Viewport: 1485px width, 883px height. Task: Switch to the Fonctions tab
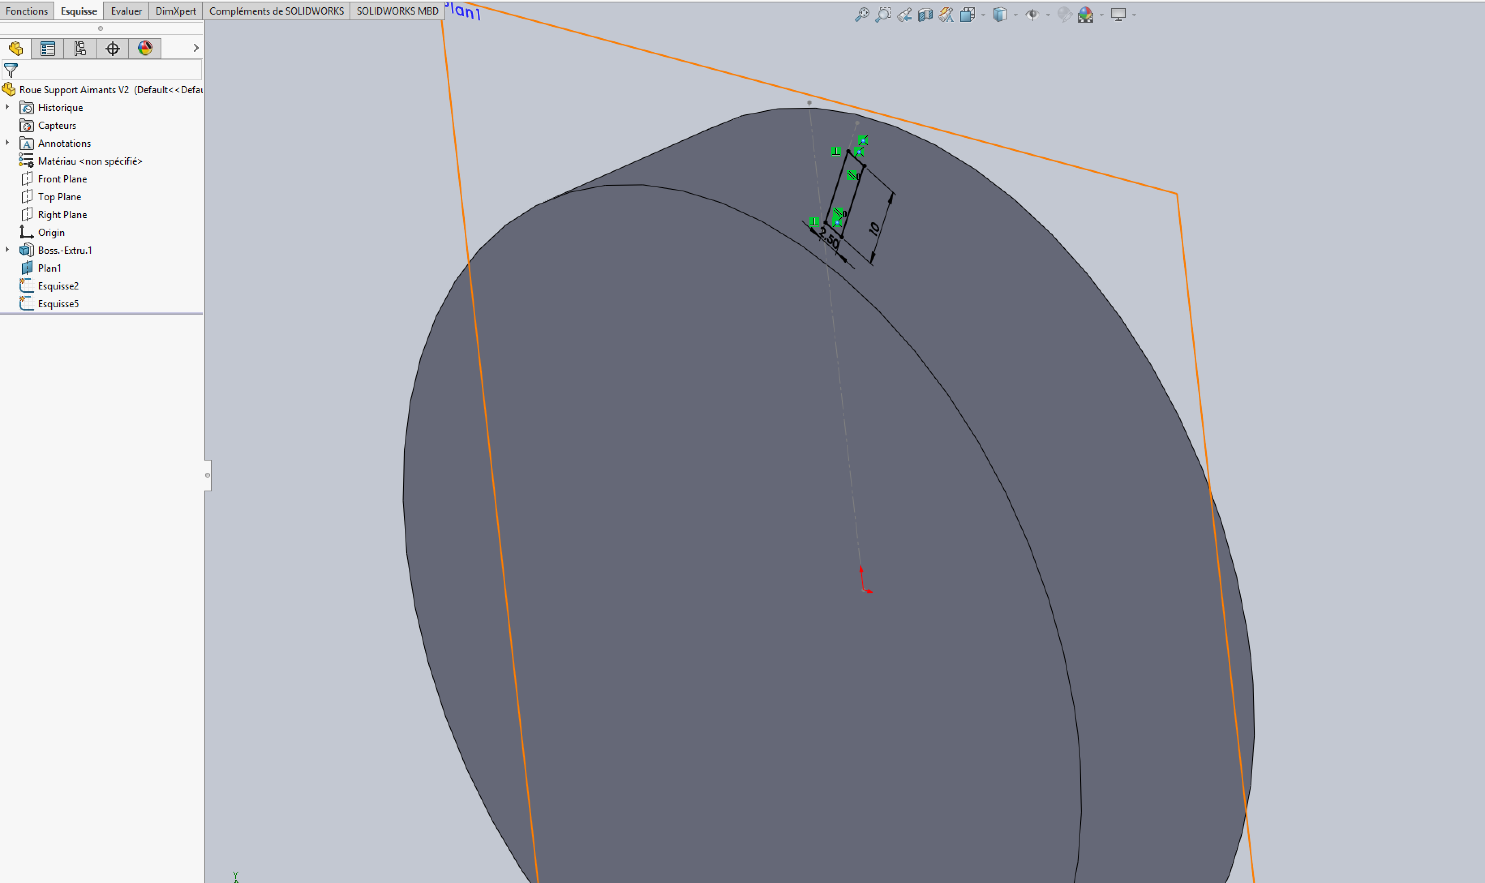click(27, 11)
